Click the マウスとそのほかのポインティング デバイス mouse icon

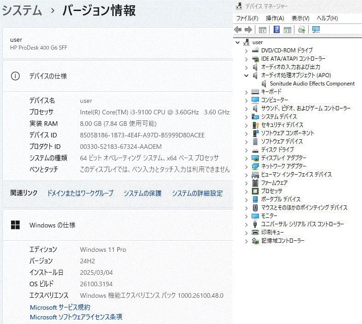255,208
